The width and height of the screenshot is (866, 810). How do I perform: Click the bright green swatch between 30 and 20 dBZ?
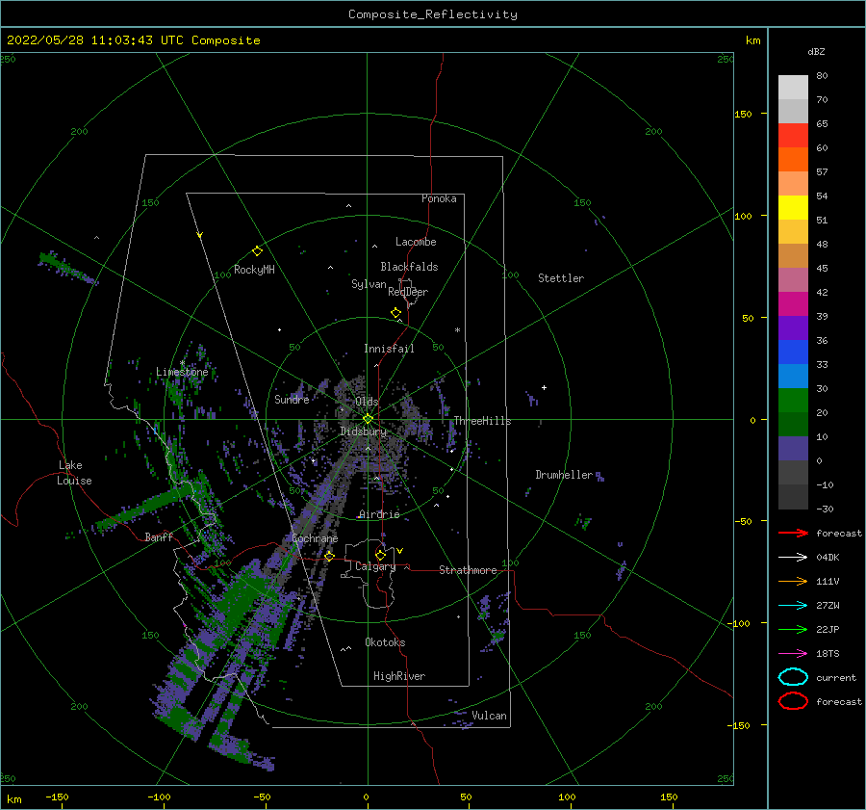[x=793, y=401]
